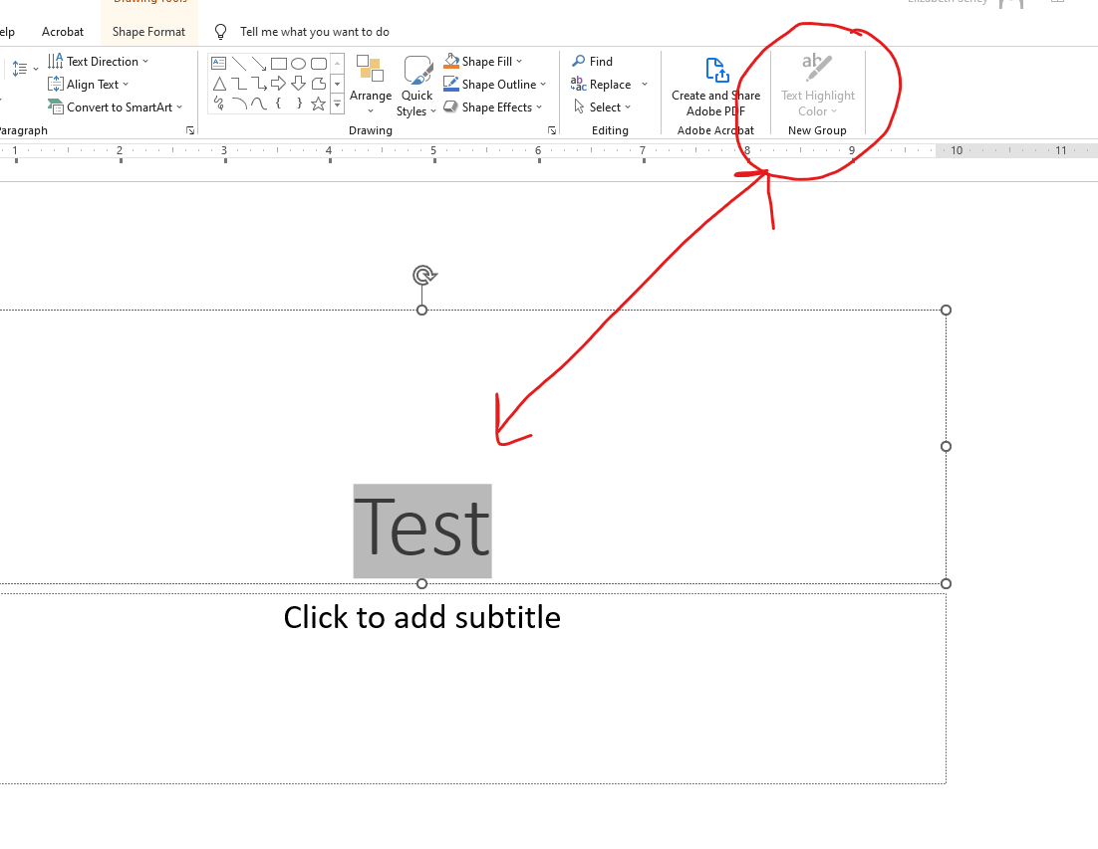
Task: Expand the Shape Fill dropdown arrow
Action: tap(519, 62)
